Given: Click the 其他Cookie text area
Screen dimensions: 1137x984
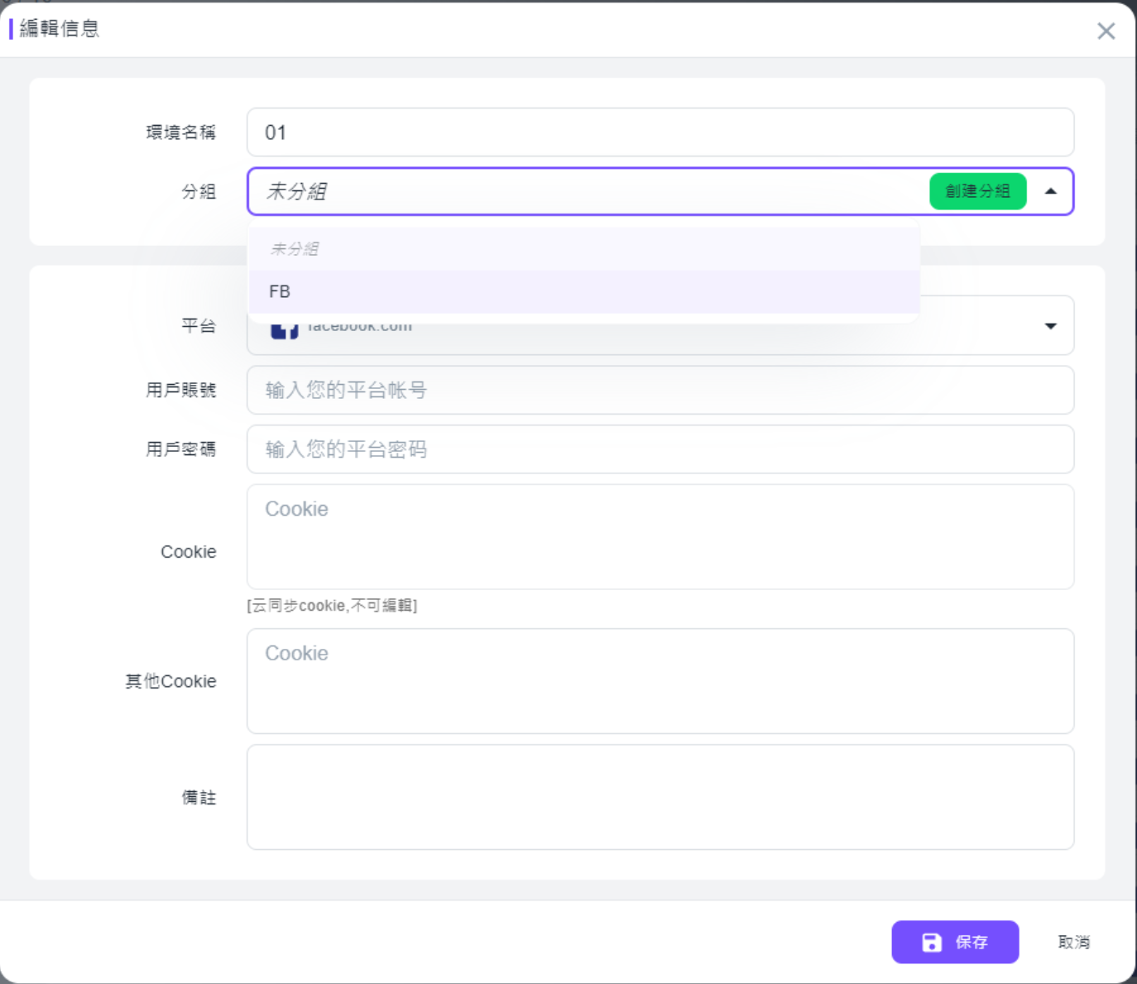Looking at the screenshot, I should point(660,681).
